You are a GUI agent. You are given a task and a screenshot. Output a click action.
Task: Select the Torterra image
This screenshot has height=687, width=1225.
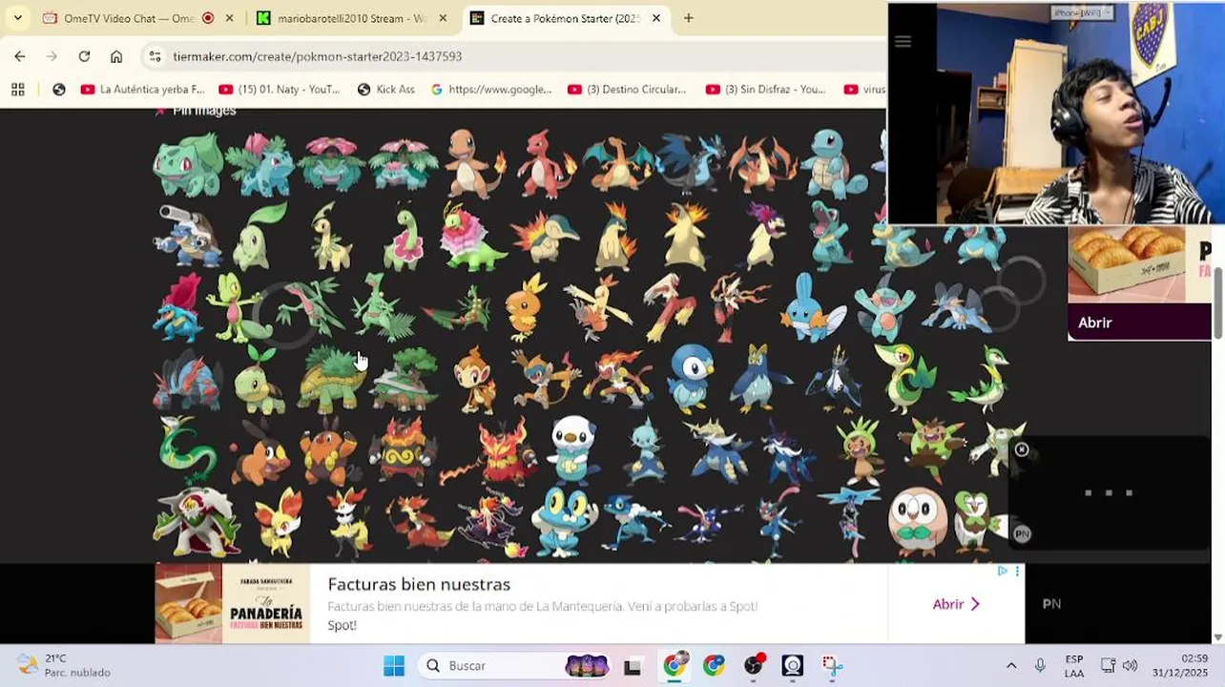point(403,379)
